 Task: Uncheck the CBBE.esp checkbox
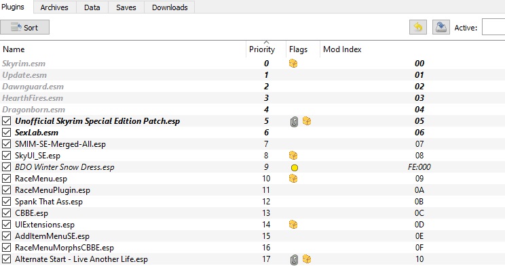[x=6, y=213]
